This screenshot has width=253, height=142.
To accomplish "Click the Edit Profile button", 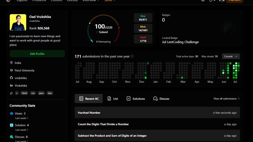I will 37,54.
